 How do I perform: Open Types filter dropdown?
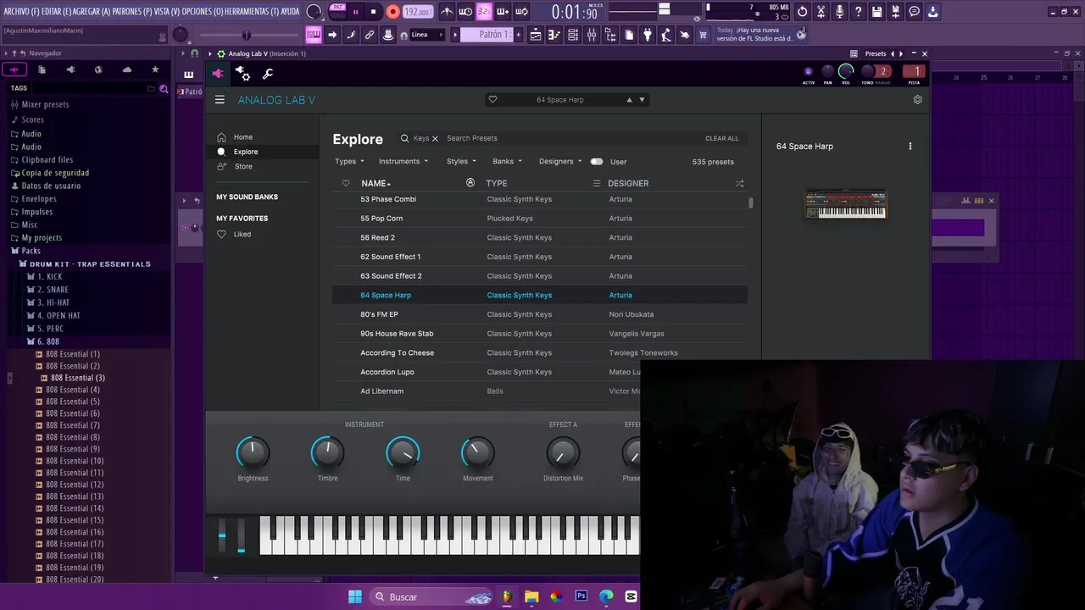coord(349,162)
